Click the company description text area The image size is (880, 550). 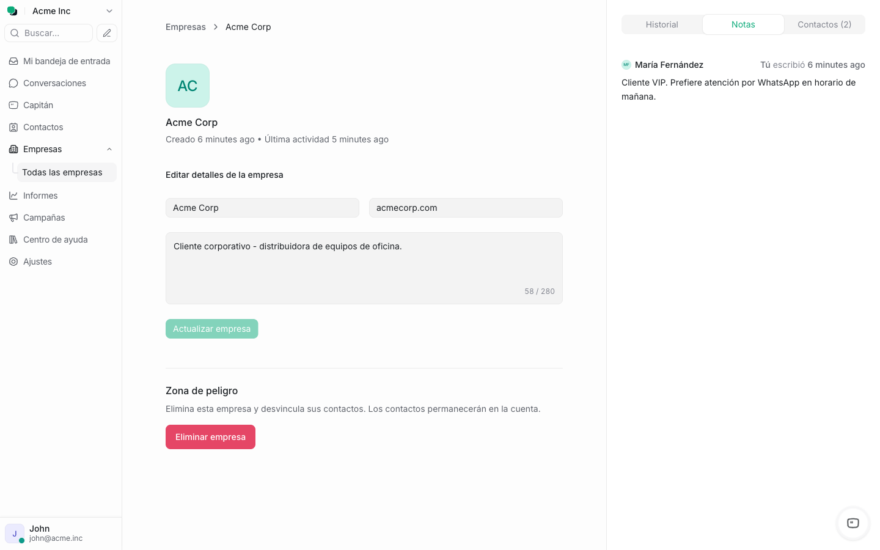(x=364, y=268)
